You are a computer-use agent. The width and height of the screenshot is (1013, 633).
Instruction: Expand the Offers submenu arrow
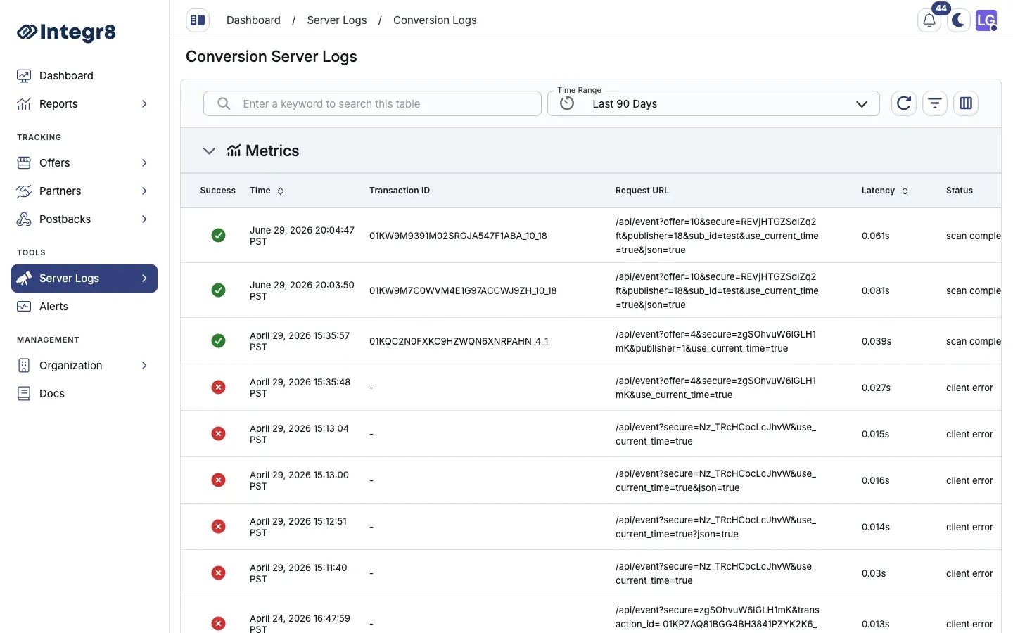pos(144,162)
